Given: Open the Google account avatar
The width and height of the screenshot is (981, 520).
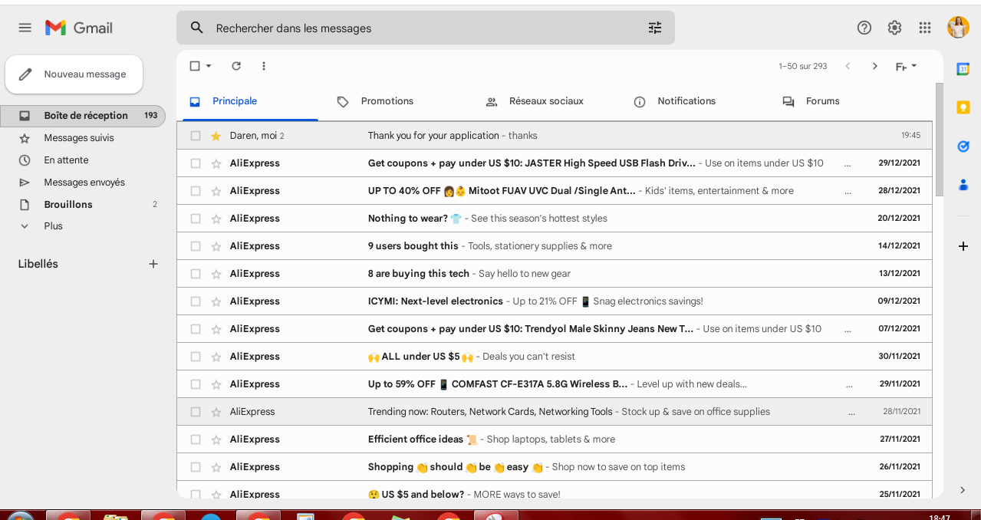Looking at the screenshot, I should tap(958, 28).
